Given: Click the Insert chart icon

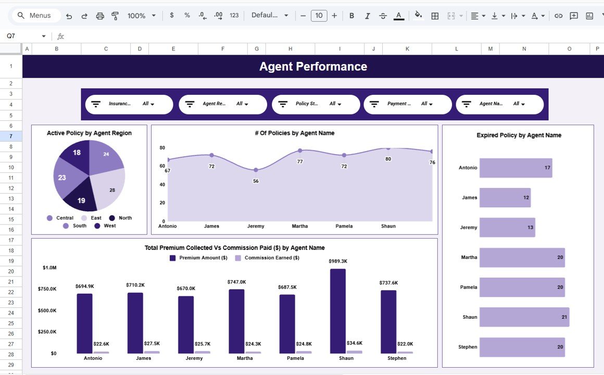Looking at the screenshot, I should [x=589, y=16].
